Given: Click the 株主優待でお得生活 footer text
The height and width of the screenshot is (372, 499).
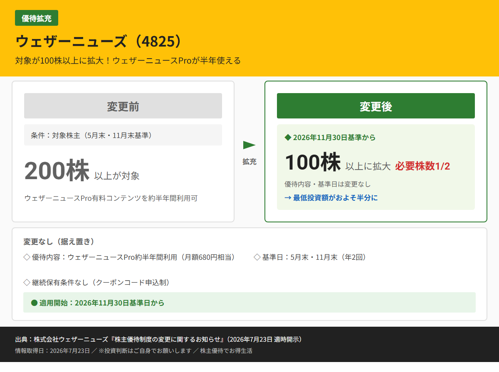Looking at the screenshot, I should point(226,351).
